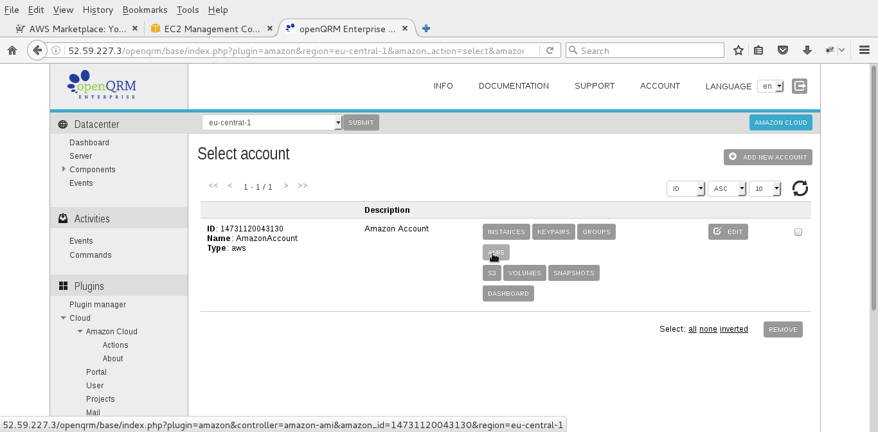Open the account Dashboard button
878x432 pixels.
pos(508,293)
